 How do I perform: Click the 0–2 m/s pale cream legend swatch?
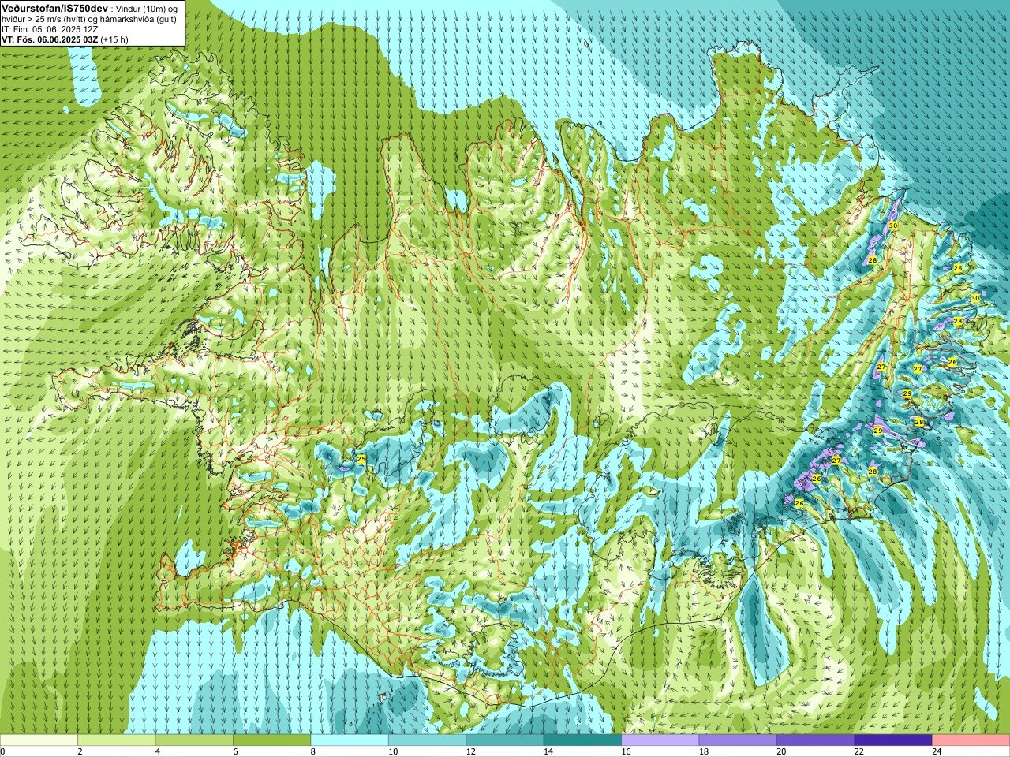tap(39, 740)
